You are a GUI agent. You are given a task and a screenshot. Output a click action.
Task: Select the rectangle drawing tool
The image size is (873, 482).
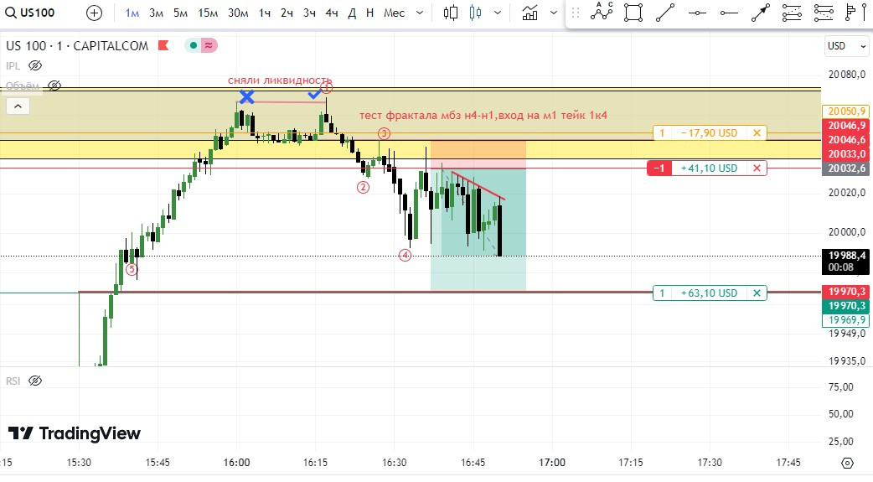633,13
